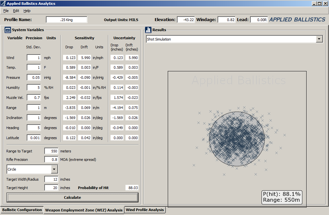Open the Help menu
The height and width of the screenshot is (215, 329).
pyautogui.click(x=27, y=11)
